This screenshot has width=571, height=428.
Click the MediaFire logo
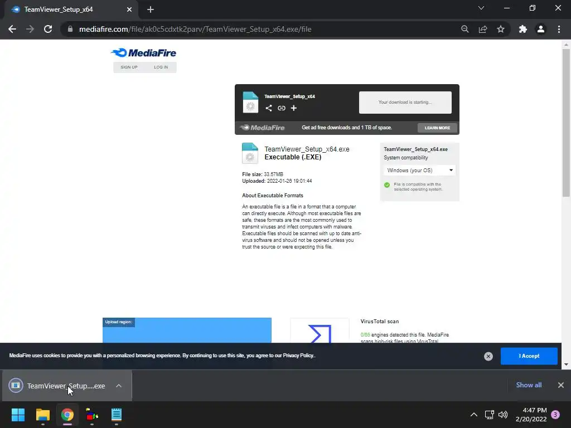click(143, 53)
